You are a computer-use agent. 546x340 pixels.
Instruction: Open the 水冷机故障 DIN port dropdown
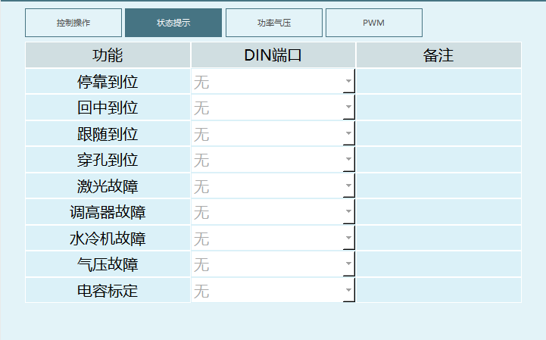pos(348,239)
